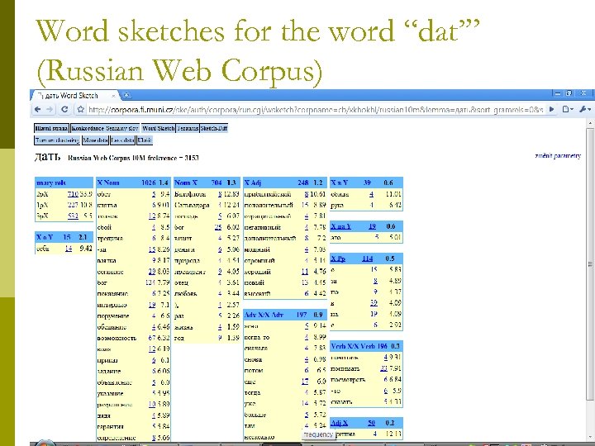Viewport: 595px width, 446px height.
Task: Click the Less data button
Action: [123, 140]
